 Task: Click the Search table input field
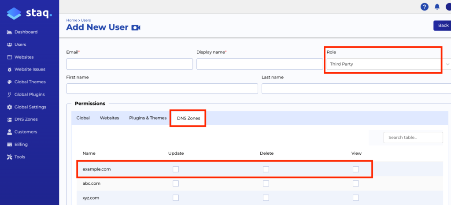pyautogui.click(x=413, y=138)
